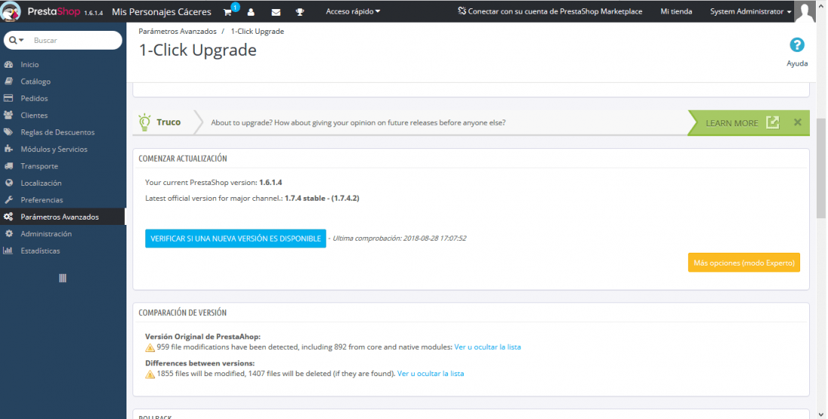This screenshot has width=828, height=419.
Task: Click Parámetros Avanzados breadcrumb link
Action: [178, 31]
